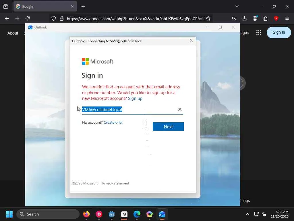Open a new Firefox tab
Viewport: 294px width, 221px height.
(83, 7)
